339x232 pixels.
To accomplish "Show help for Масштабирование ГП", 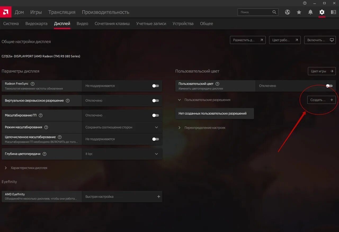I will click(x=41, y=115).
